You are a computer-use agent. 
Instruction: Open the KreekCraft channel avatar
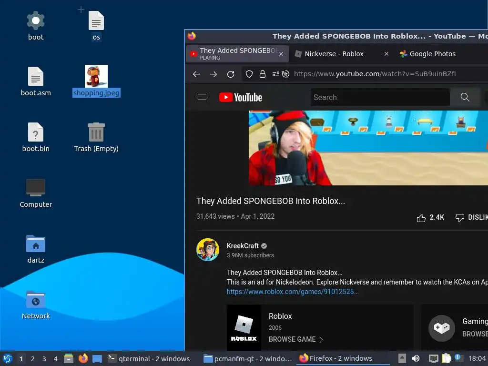208,250
